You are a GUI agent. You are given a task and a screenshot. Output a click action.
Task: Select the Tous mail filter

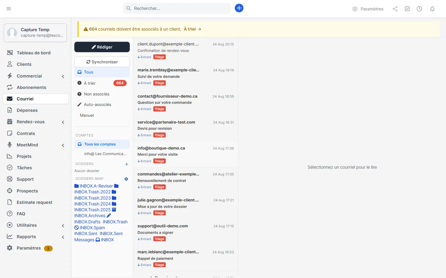coord(102,72)
